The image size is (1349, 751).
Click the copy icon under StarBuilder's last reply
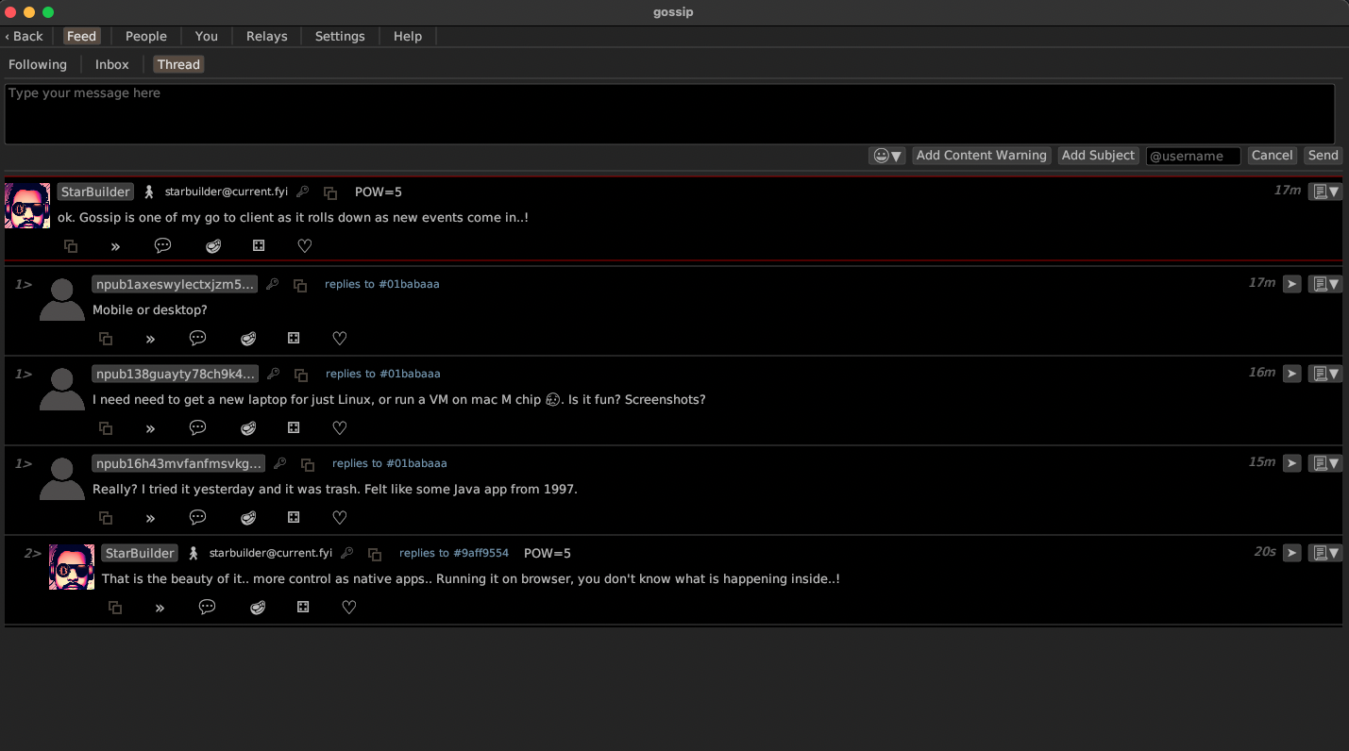click(114, 608)
